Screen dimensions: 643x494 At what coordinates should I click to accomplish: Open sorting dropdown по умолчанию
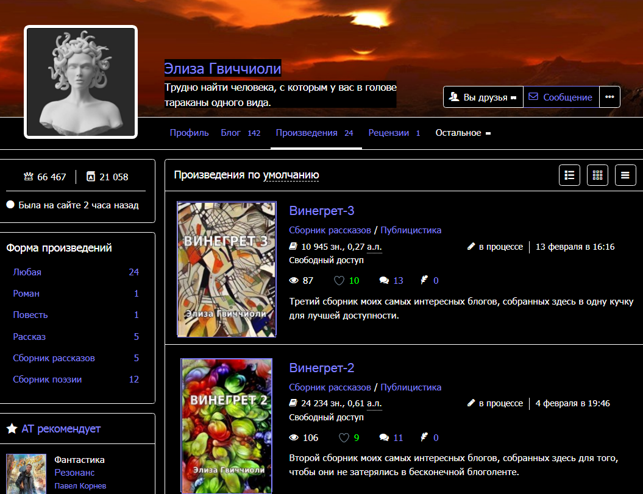[291, 175]
